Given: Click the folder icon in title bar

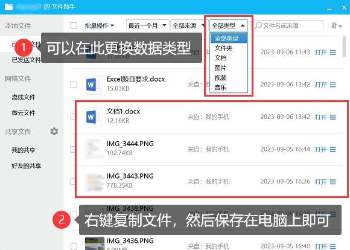Looking at the screenshot, I should pyautogui.click(x=8, y=7).
